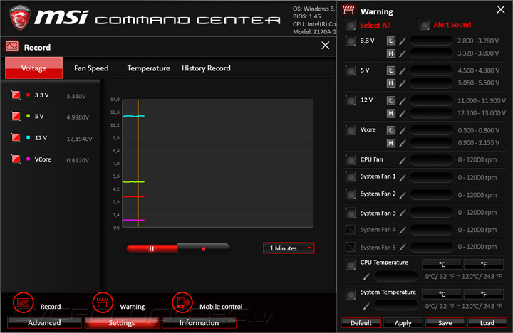Screen dimensions: 513x333
Task: Click the pencil edit icon for System Fan 1
Action: pyautogui.click(x=403, y=177)
